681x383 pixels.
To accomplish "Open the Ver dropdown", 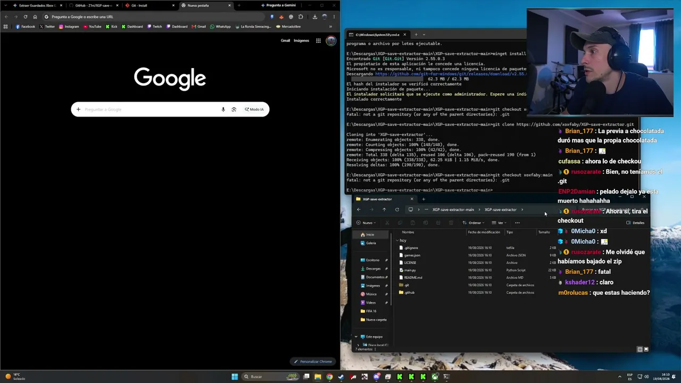I will pyautogui.click(x=498, y=223).
